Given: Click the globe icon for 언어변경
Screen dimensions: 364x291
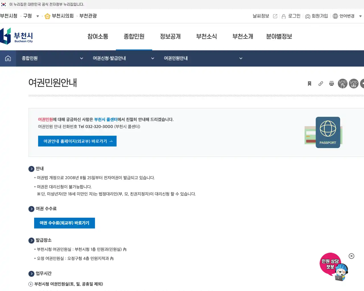Looking at the screenshot, I should point(335,16).
